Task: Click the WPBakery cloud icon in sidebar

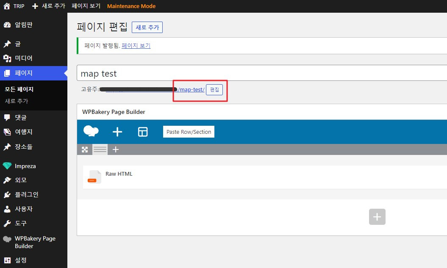Action: click(7, 239)
